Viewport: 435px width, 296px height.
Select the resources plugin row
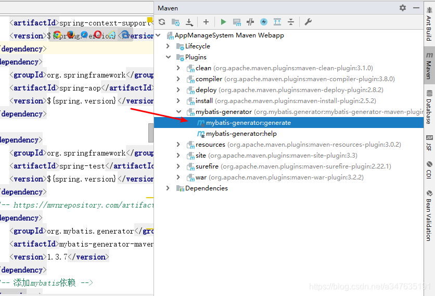[x=289, y=144]
